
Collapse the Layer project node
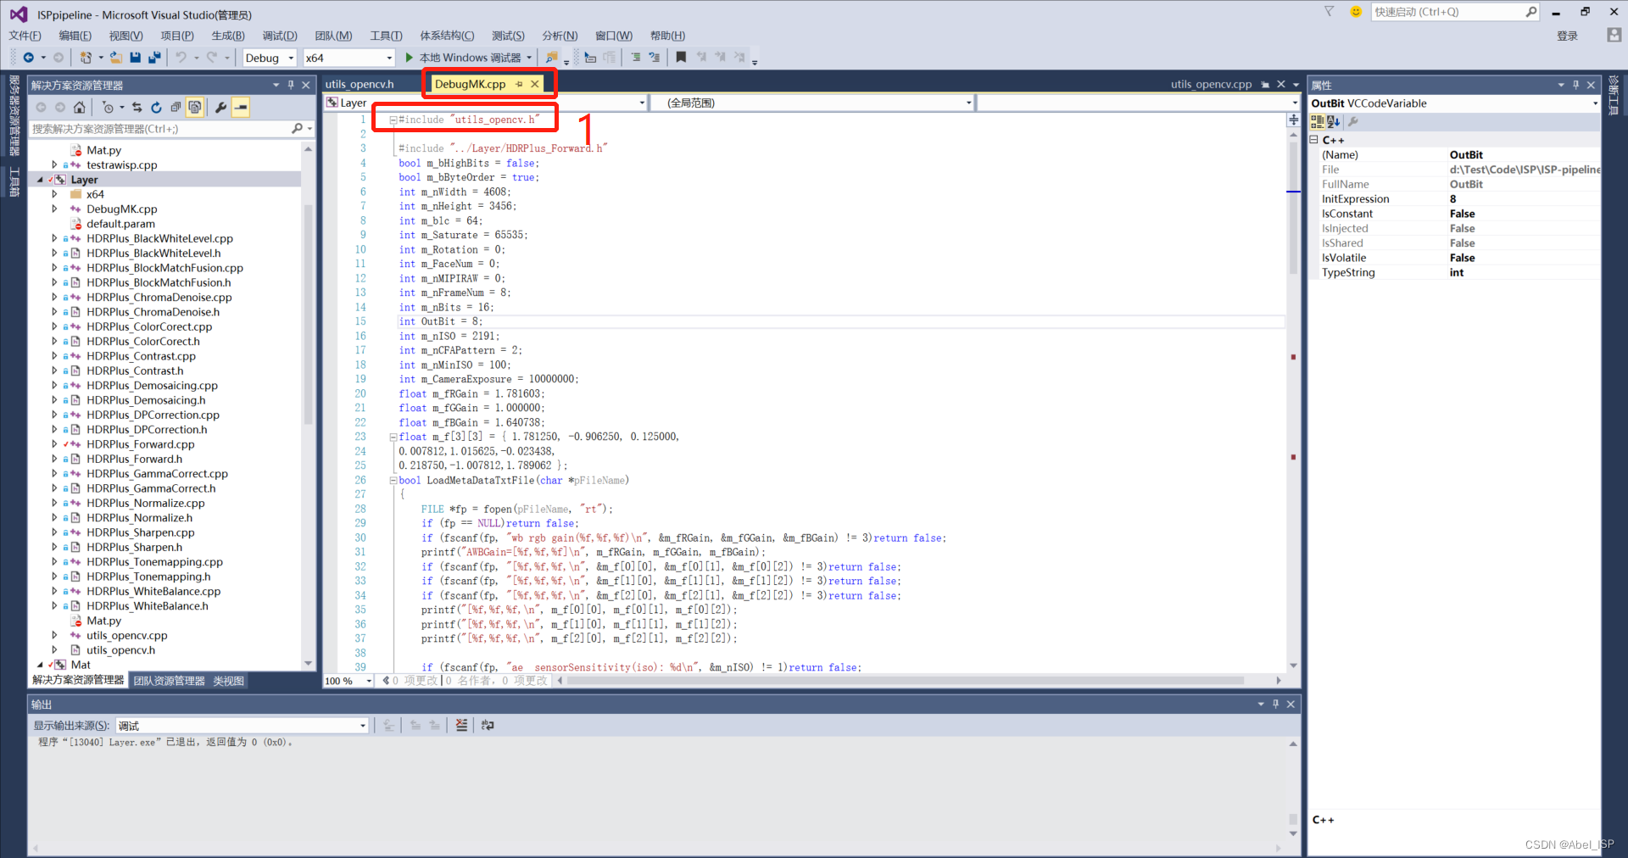pos(40,179)
